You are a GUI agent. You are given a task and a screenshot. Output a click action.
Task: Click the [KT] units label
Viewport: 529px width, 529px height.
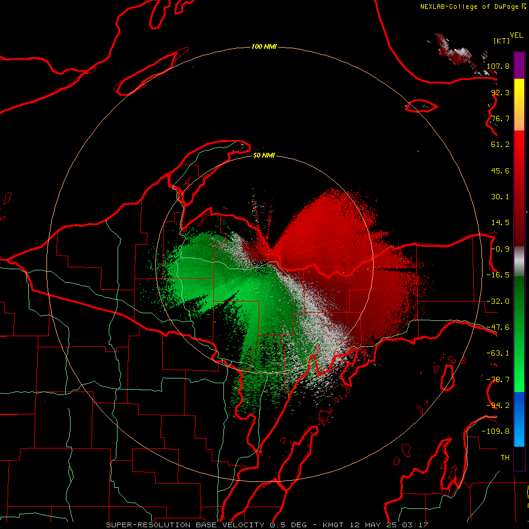(501, 41)
